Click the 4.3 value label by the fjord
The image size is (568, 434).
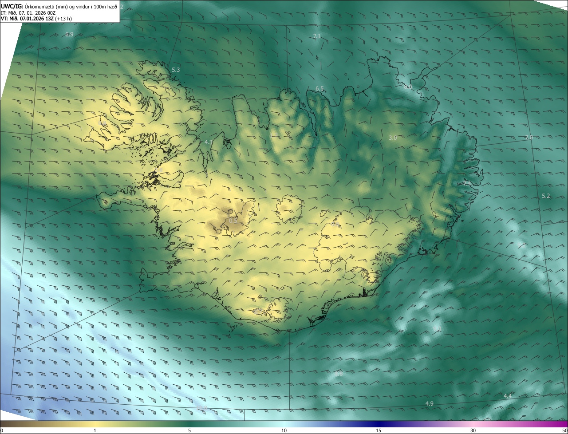(x=209, y=142)
